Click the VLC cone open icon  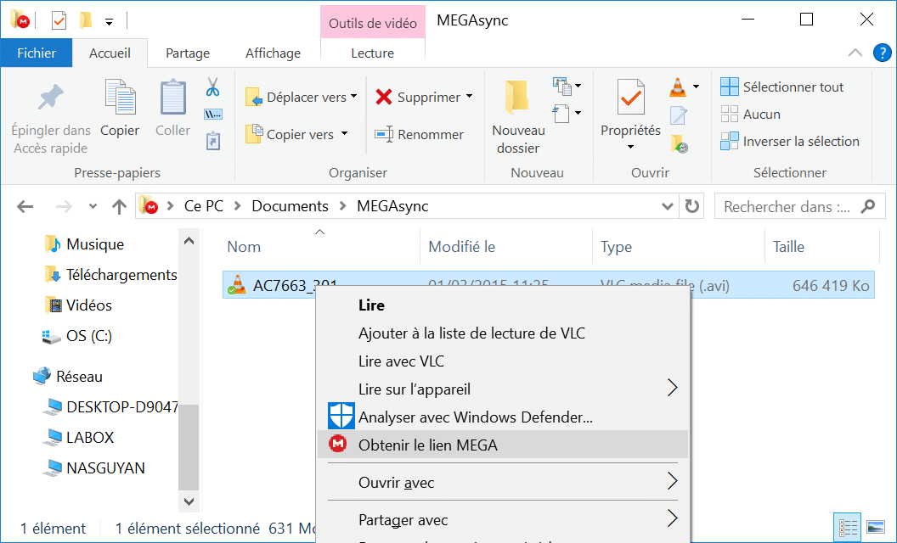point(678,87)
